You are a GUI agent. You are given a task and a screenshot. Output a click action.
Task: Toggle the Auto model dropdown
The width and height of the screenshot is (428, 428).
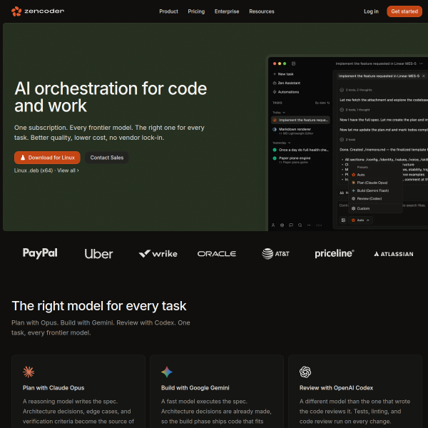tap(360, 220)
